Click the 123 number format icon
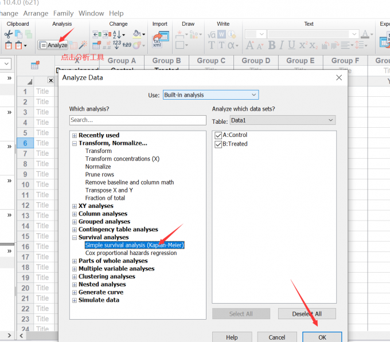Image resolution: width=390 pixels, height=342 pixels. (116, 45)
